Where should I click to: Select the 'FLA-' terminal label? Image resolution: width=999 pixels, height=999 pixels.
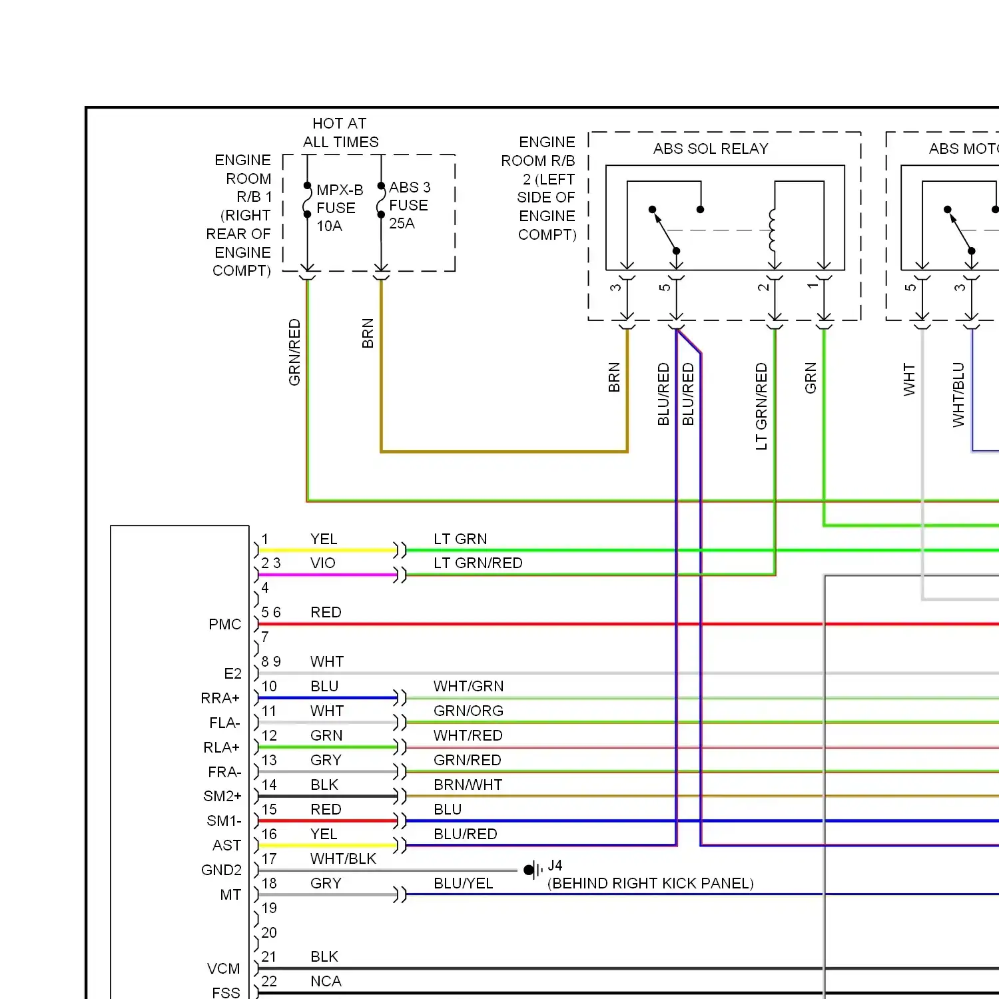224,723
